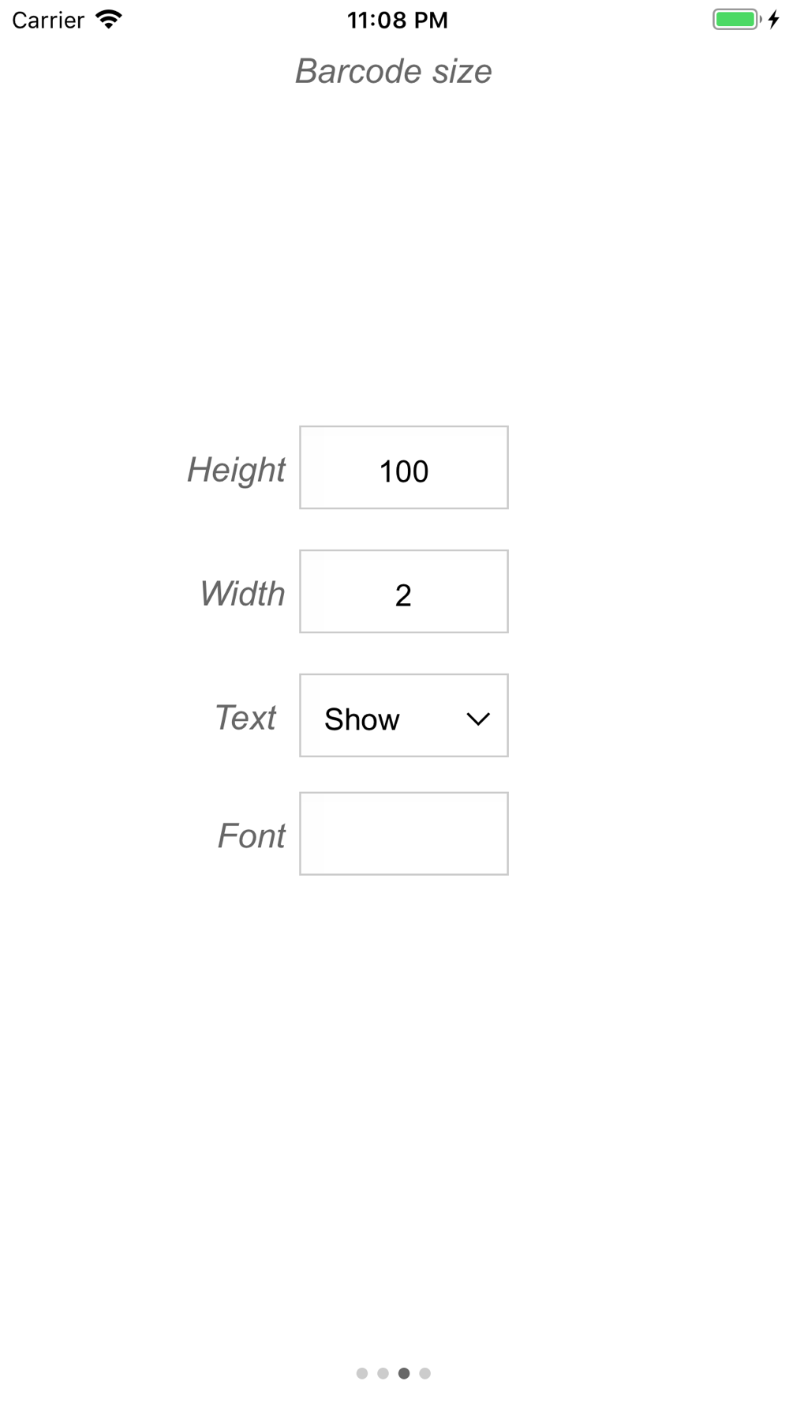This screenshot has width=789, height=1404.
Task: Tap the 11:08 PM clock
Action: [x=398, y=20]
